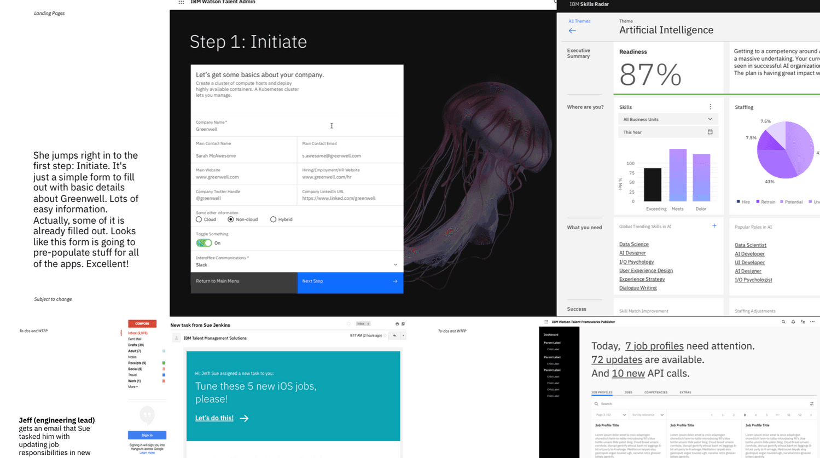Viewport: 820px width, 458px height.
Task: Open the overflow ellipsis menu in Frameworks Publisher
Action: pos(812,322)
